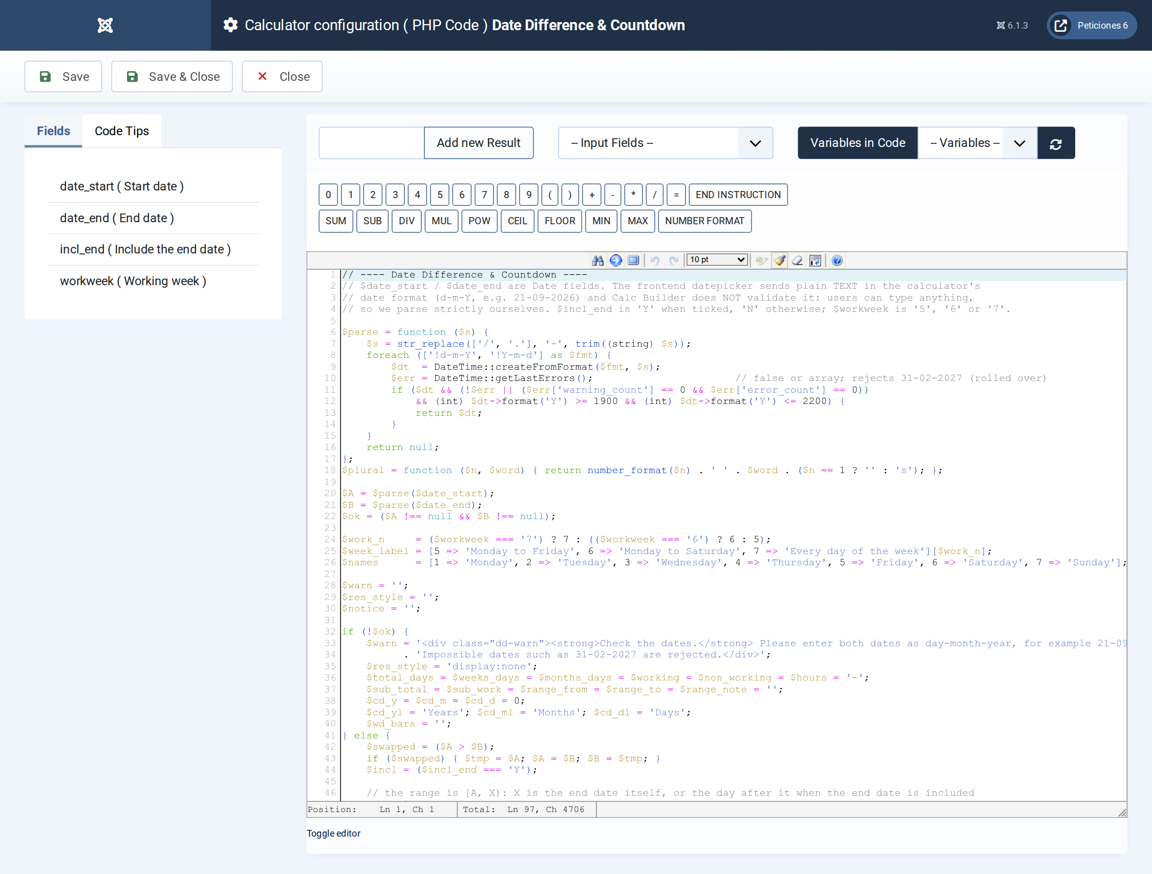Image resolution: width=1152 pixels, height=874 pixels.
Task: Open the 10 pt font size dropdown
Action: (x=717, y=260)
